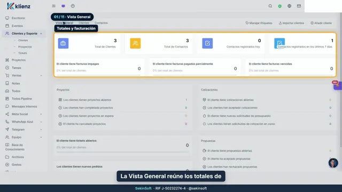Image resolution: width=342 pixels, height=192 pixels.
Task: Click the open projects grid icon
Action: (x=60, y=100)
